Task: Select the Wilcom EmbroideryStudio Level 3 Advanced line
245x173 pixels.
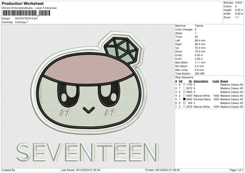Action: [x=29, y=8]
